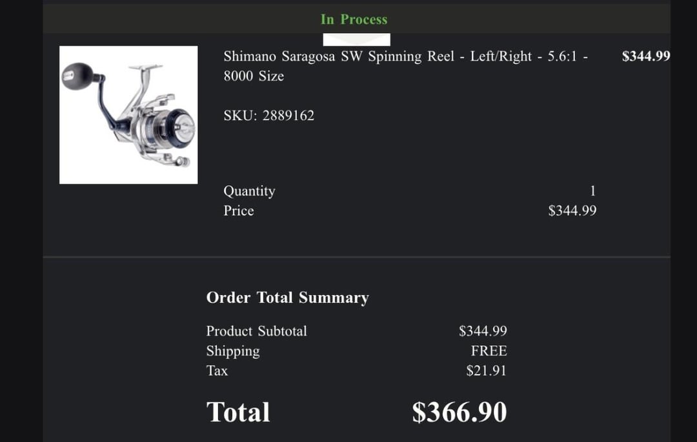Click the Tax label
This screenshot has height=442, width=697.
(217, 371)
